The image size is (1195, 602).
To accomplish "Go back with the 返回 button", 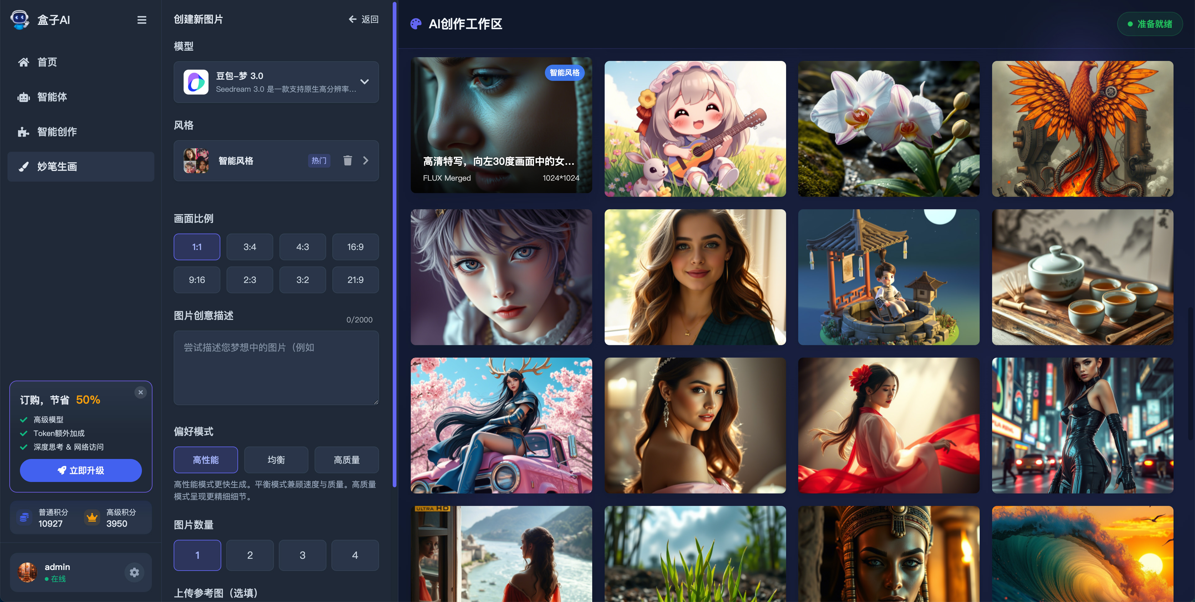I will [363, 20].
